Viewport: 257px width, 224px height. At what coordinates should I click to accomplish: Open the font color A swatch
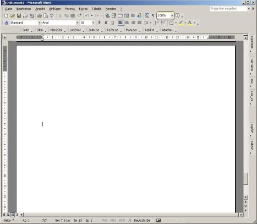pos(190,23)
